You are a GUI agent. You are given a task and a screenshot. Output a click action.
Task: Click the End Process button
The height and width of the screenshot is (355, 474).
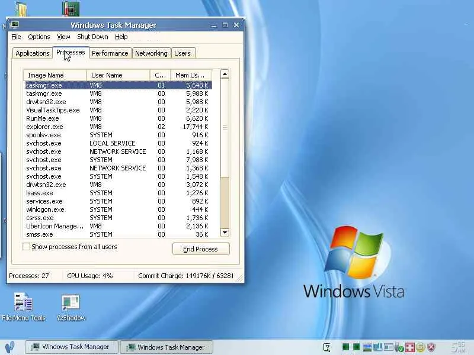(201, 249)
